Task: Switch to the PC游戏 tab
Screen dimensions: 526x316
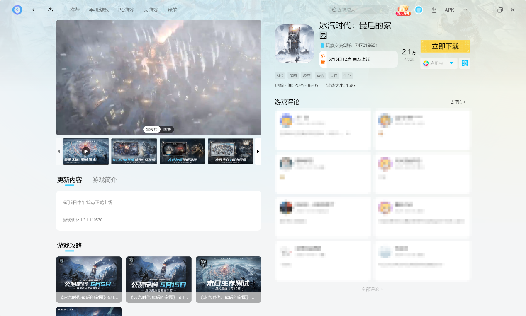Action: point(126,10)
